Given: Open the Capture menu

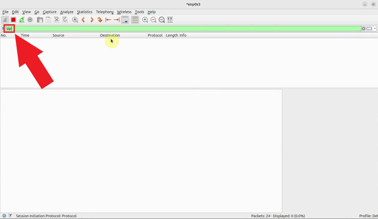Looking at the screenshot, I should point(50,12).
